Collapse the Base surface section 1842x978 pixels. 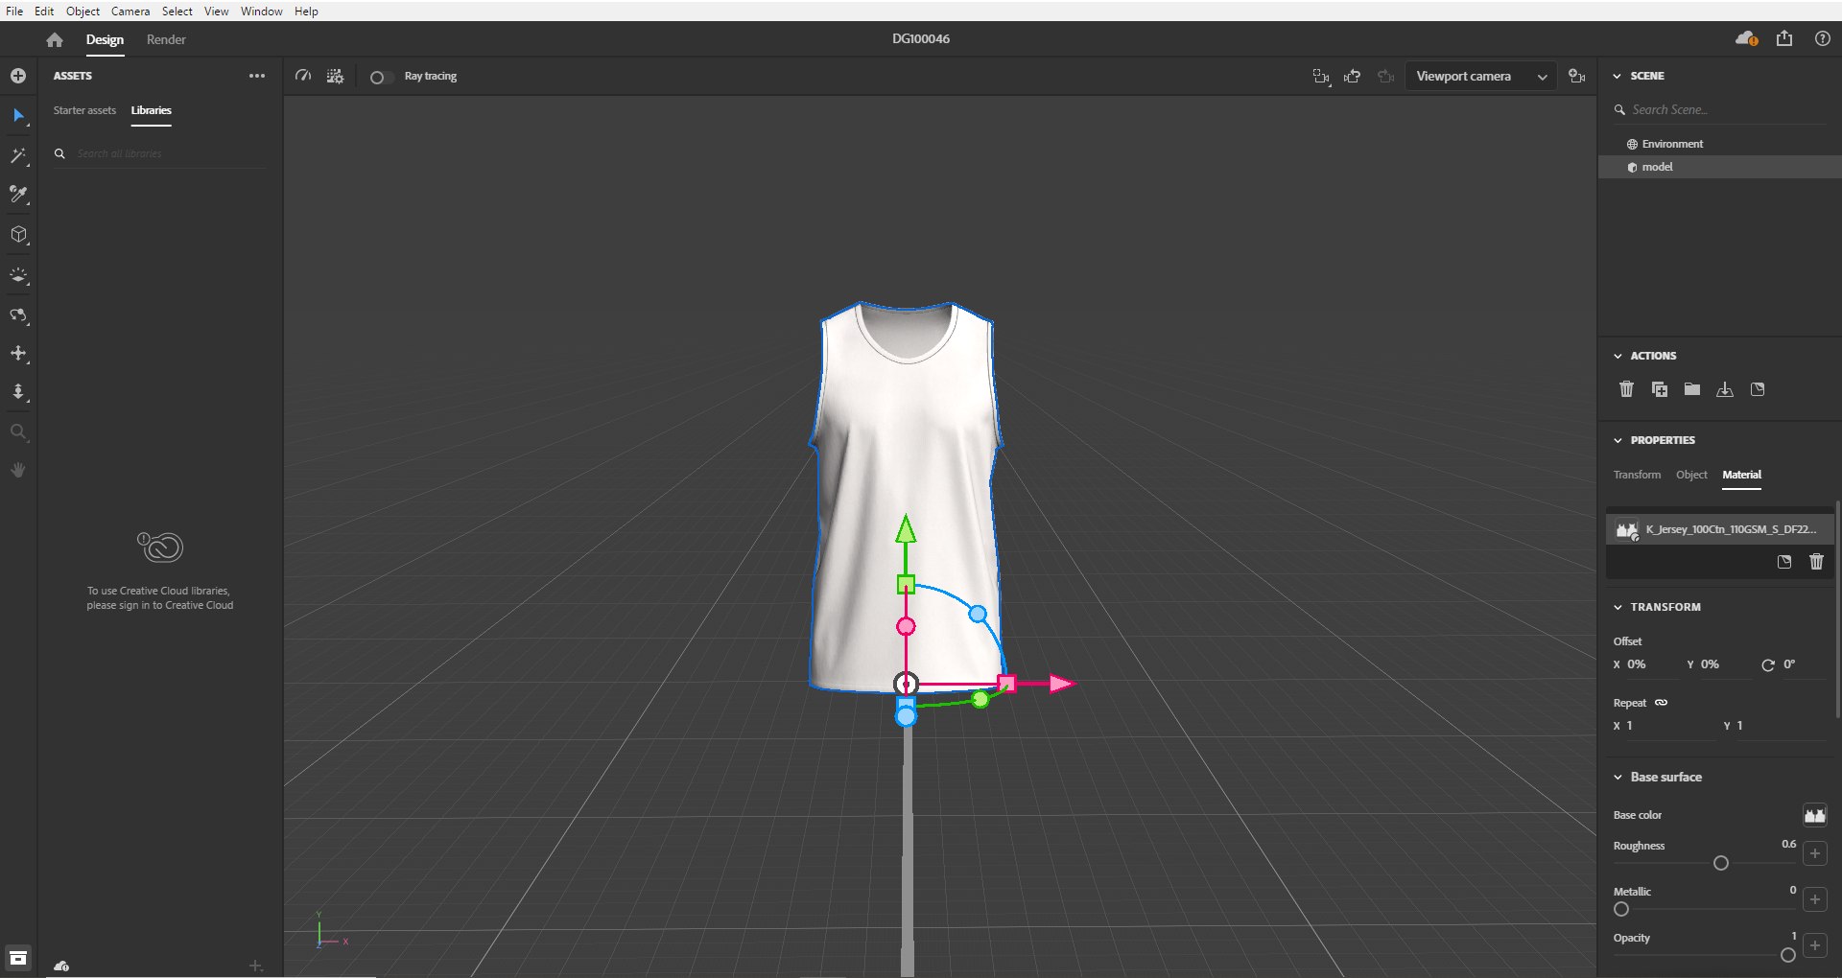1618,778
